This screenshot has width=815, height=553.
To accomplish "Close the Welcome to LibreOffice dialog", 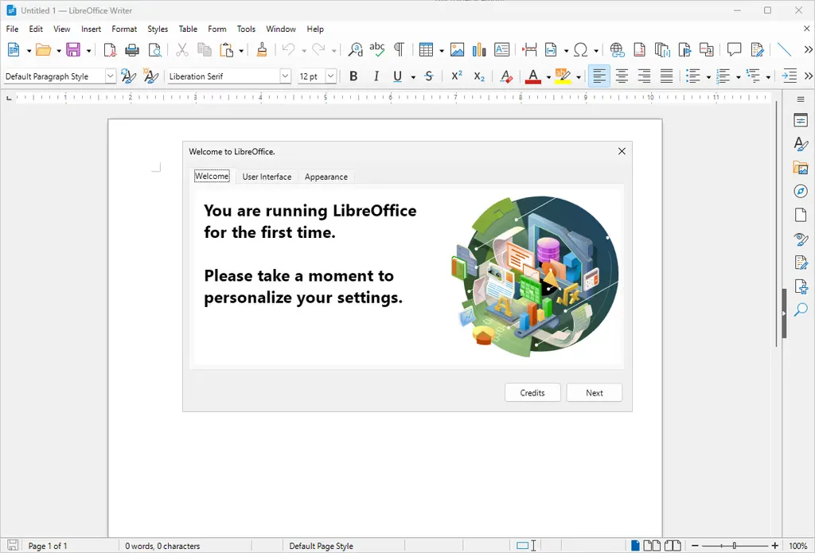I will click(622, 151).
